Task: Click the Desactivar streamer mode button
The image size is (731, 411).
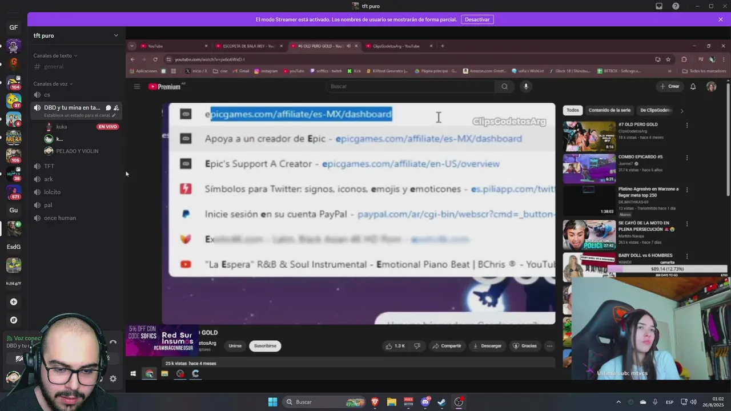Action: [477, 19]
